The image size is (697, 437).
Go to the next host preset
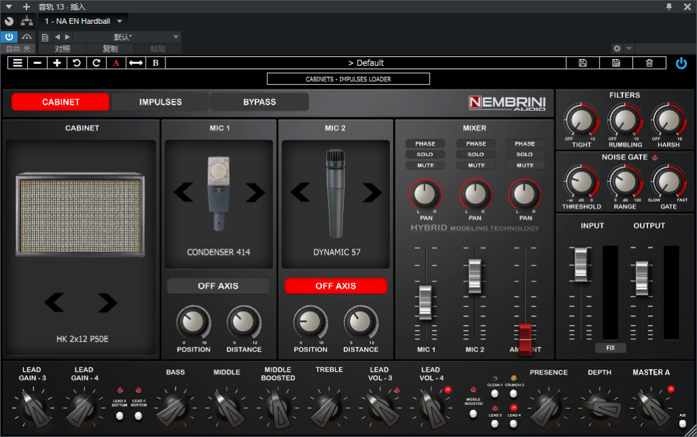tap(67, 37)
